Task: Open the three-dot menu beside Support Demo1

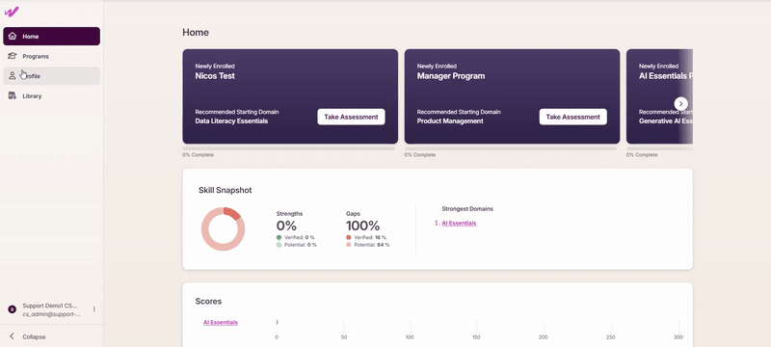Action: [x=93, y=309]
